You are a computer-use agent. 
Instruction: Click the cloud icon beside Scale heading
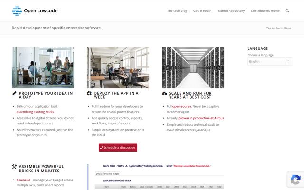164,94
